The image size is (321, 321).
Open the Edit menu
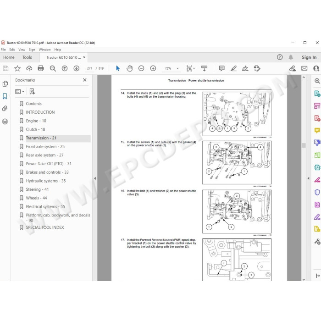coord(12,50)
